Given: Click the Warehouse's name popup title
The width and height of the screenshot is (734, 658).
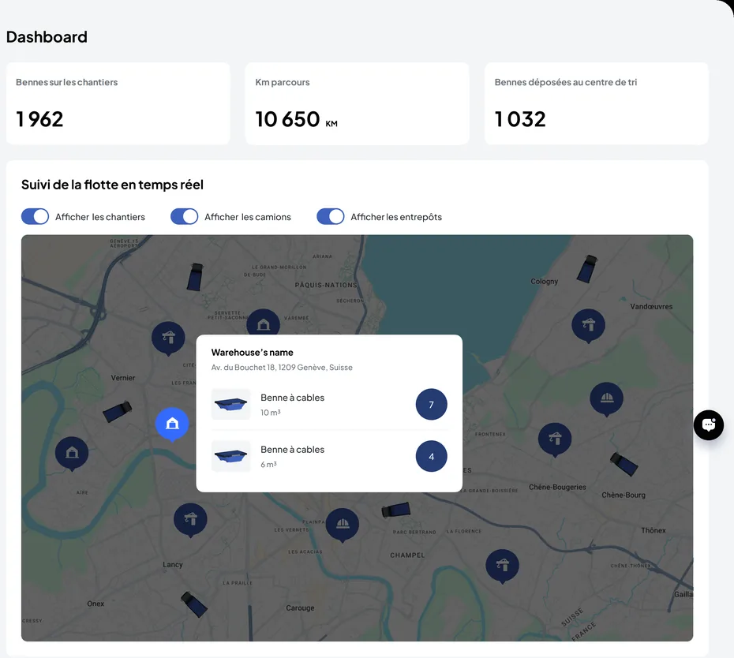Looking at the screenshot, I should point(253,353).
